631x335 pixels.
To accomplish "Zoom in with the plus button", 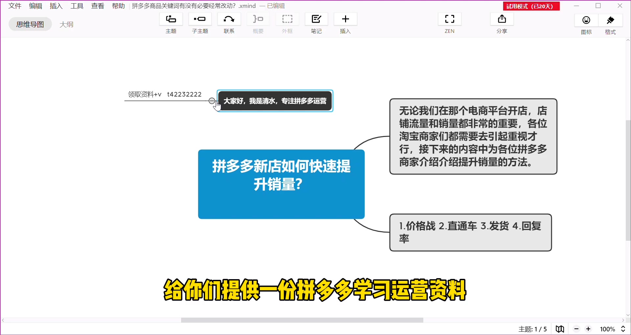I will tap(588, 329).
